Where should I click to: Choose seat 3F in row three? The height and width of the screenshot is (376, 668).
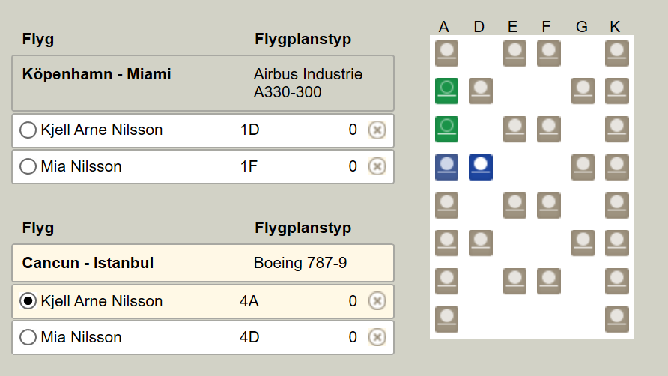click(x=549, y=129)
